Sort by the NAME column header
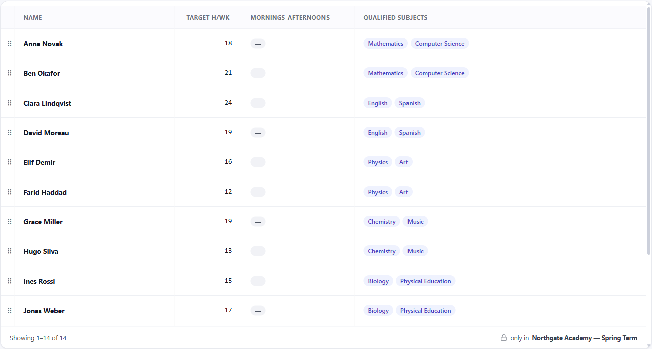This screenshot has width=652, height=349. pyautogui.click(x=33, y=18)
